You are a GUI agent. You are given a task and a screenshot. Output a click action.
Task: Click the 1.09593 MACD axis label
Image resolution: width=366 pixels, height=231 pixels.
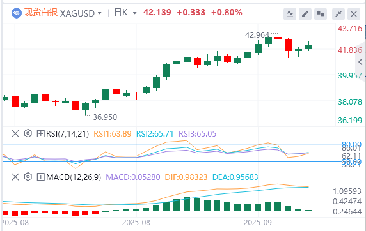[347, 191]
